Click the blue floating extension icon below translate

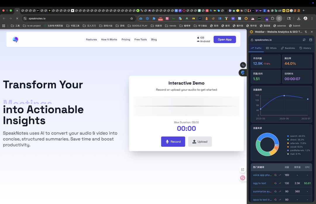[243, 72]
